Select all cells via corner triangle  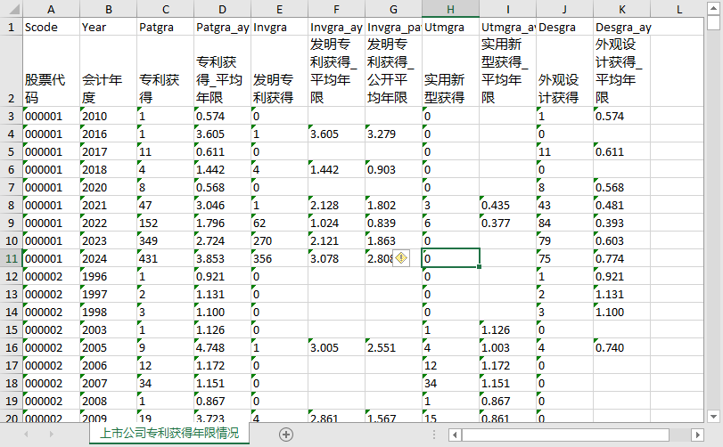point(11,9)
